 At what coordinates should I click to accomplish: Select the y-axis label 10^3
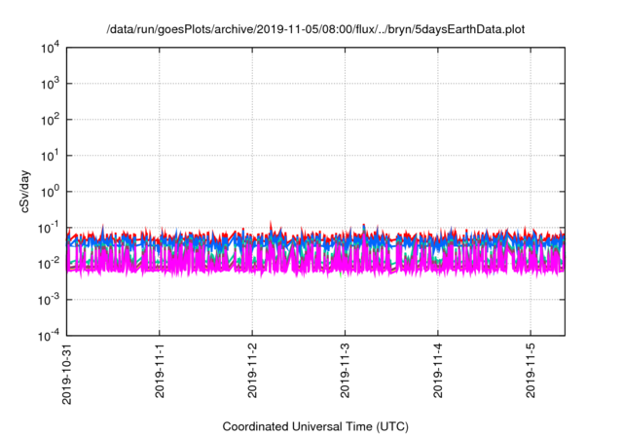click(51, 84)
